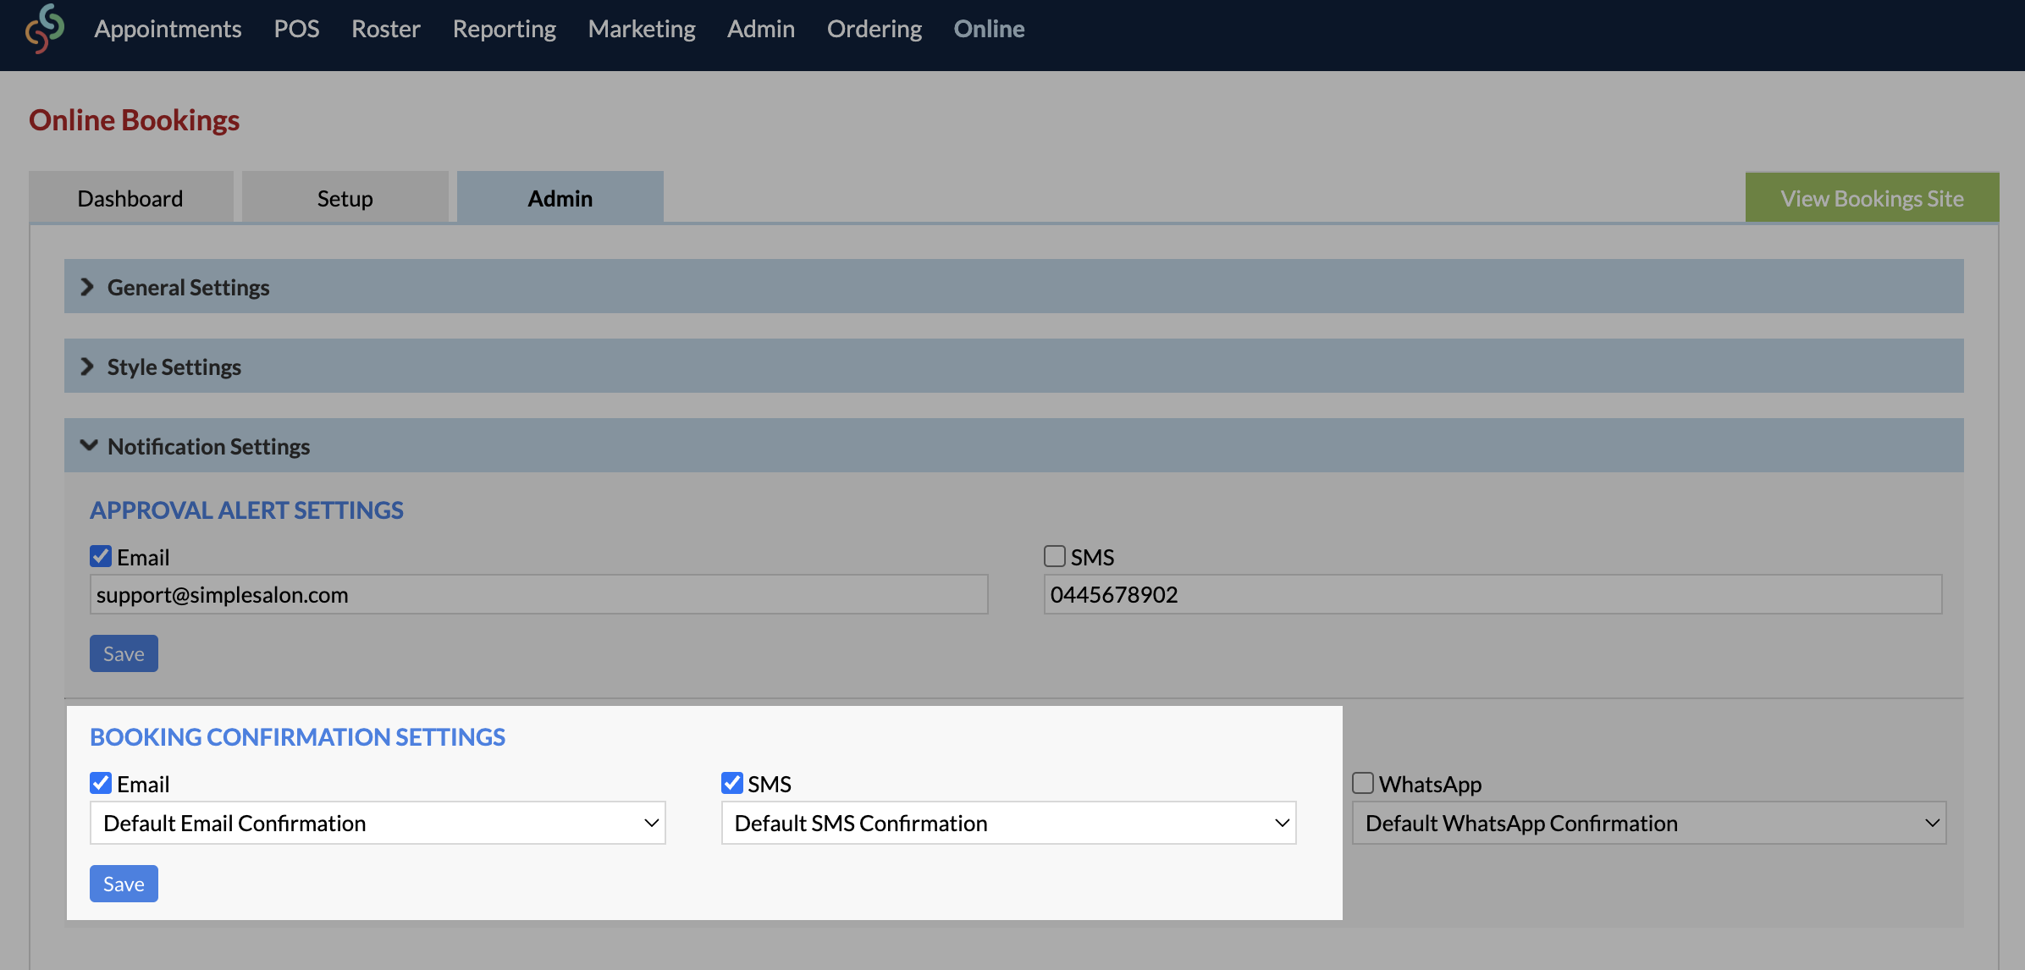Open the Default Email Confirmation dropdown
Screen dimensions: 2025x970
[x=377, y=822]
